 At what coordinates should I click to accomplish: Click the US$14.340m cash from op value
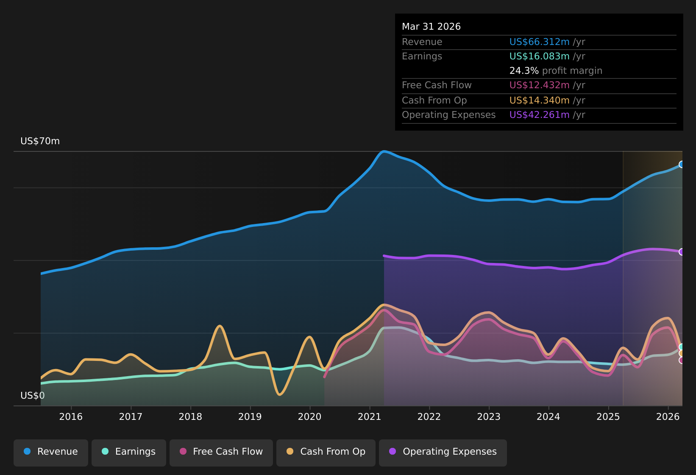[x=539, y=101]
